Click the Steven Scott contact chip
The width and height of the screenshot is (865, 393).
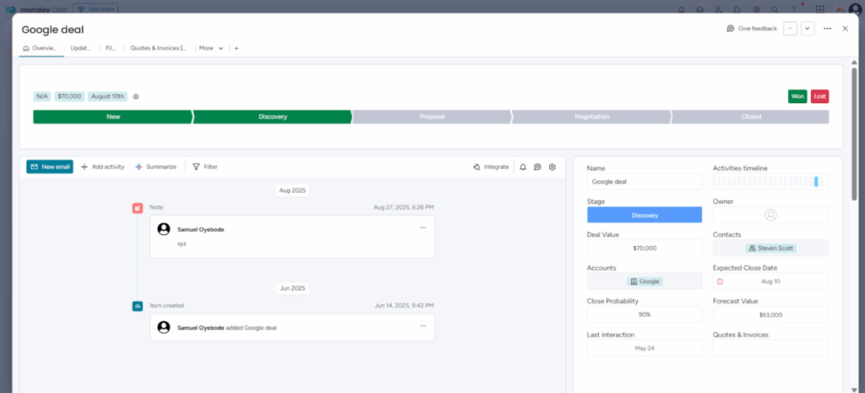770,248
